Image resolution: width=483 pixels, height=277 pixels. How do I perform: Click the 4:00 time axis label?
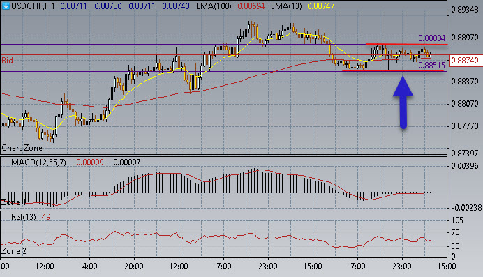coord(89,267)
